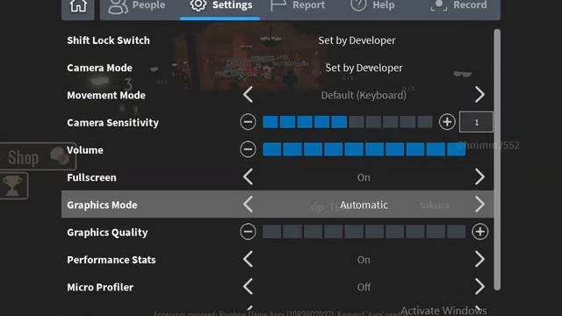Click the Camera Sensitivity label
This screenshot has width=562, height=316.
[112, 123]
